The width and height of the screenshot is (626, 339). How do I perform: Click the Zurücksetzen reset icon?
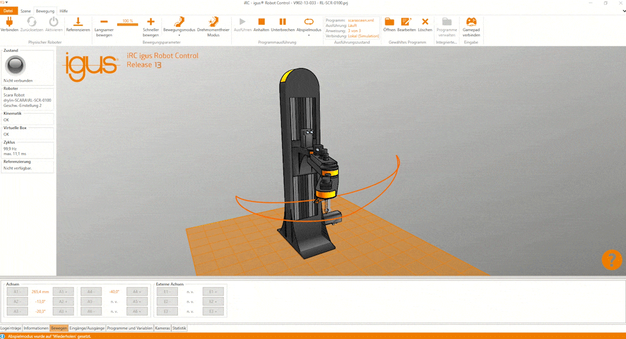tap(31, 21)
